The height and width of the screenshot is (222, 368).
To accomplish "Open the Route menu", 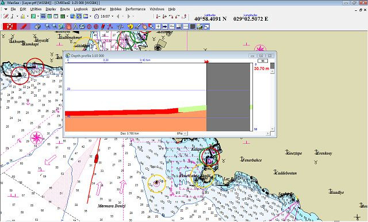I will tap(65, 9).
